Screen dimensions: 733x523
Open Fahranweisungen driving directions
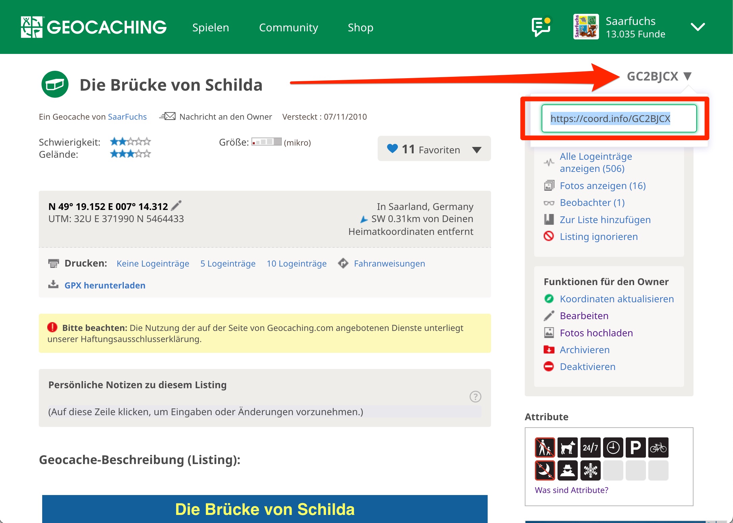tap(389, 264)
